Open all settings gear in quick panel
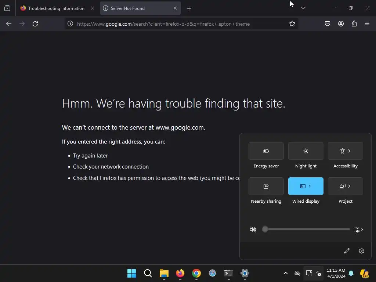The width and height of the screenshot is (376, 282). click(x=362, y=251)
